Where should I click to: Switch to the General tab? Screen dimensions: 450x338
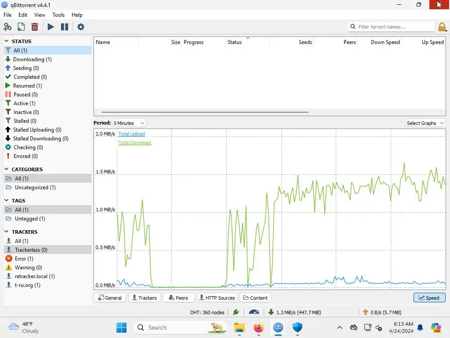(110, 298)
